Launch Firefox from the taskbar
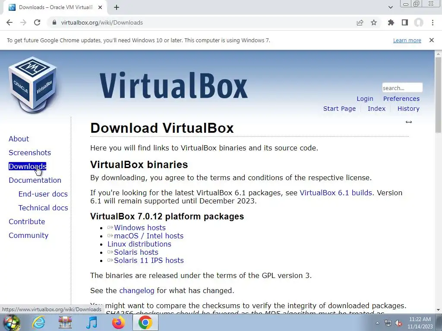The height and width of the screenshot is (331, 442). [118, 322]
